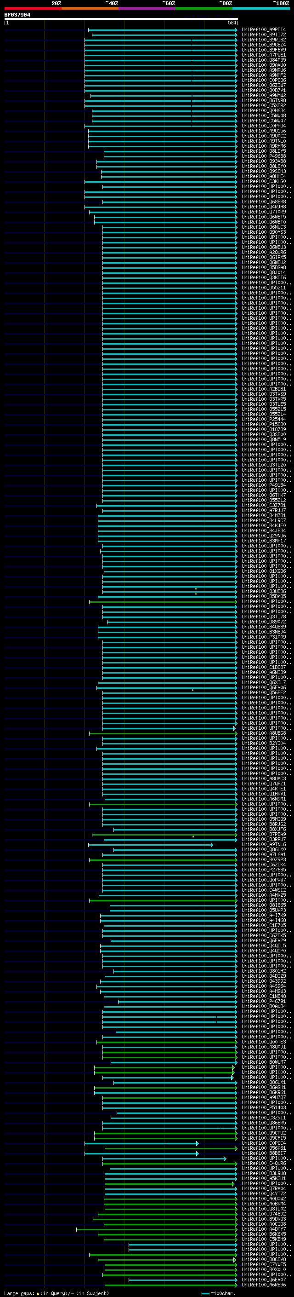Click hit label UniRef100_C1E705
Image resolution: width=294 pixels, height=1297 pixels.
click(x=264, y=925)
